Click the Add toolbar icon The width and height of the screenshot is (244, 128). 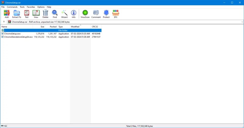coord(7,13)
